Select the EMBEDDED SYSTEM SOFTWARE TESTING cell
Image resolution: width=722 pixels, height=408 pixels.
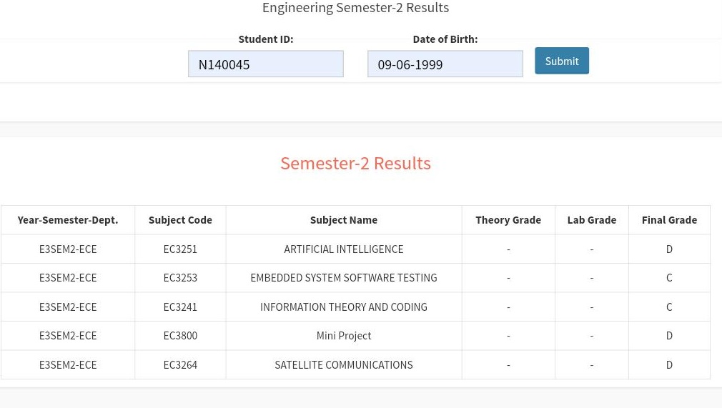click(344, 278)
